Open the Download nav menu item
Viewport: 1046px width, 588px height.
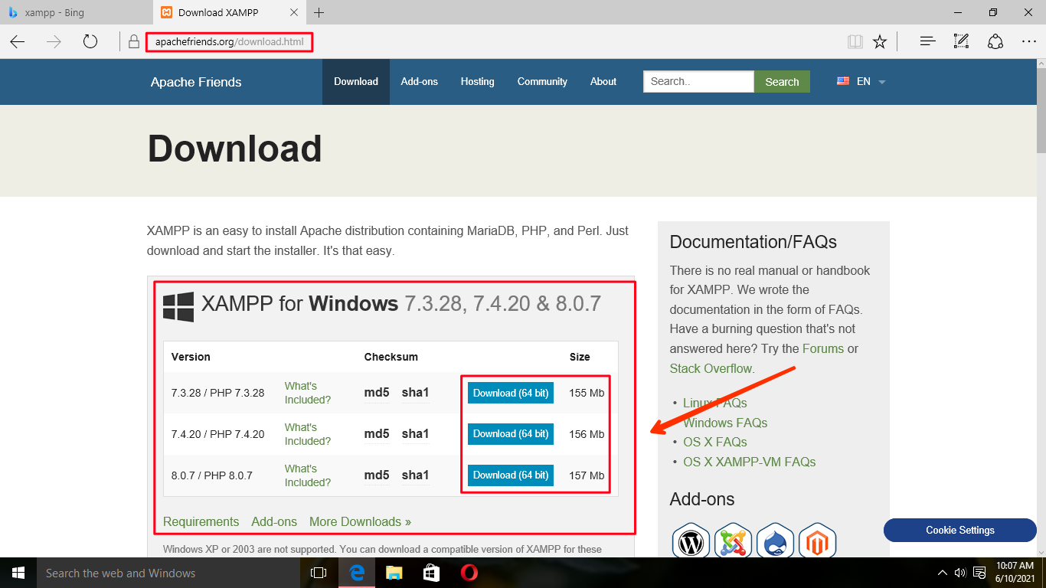[x=356, y=81]
